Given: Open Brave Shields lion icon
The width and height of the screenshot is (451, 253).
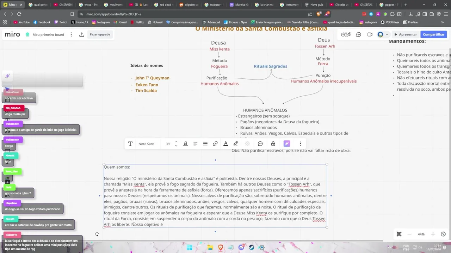Looking at the screenshot, I should click(319, 14).
